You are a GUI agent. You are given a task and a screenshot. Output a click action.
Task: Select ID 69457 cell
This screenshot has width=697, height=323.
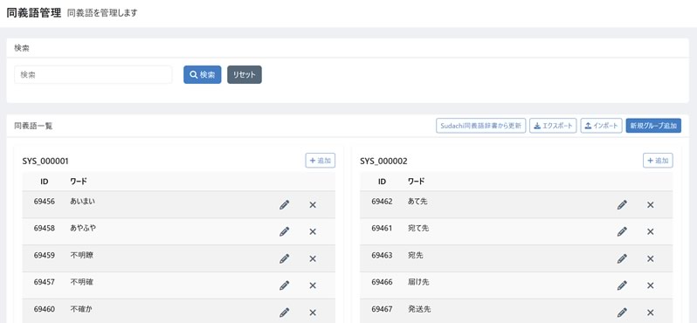coord(45,282)
